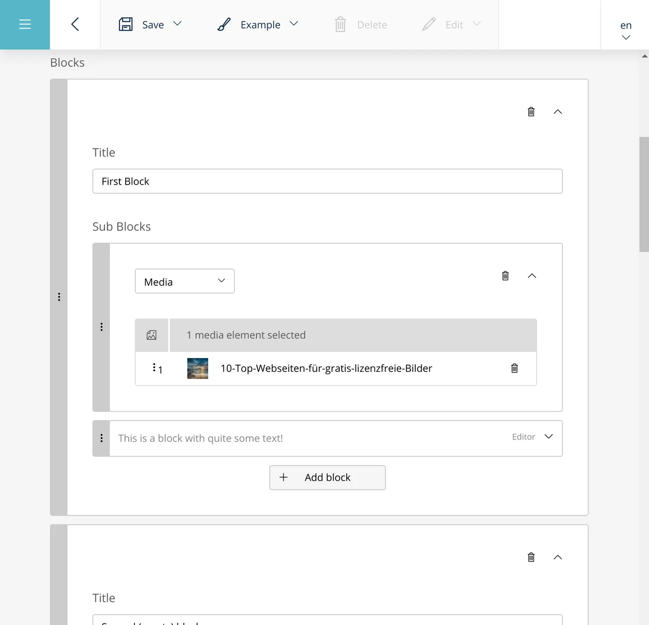Screen dimensions: 649x625
Task: Delete the second block via trash icon
Action: (x=531, y=557)
